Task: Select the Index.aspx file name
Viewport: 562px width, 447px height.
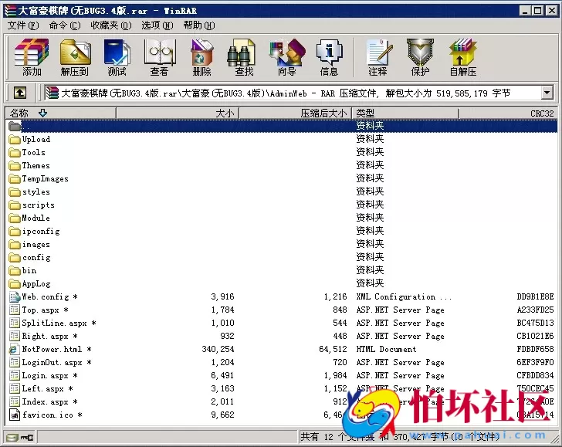Action: point(49,401)
